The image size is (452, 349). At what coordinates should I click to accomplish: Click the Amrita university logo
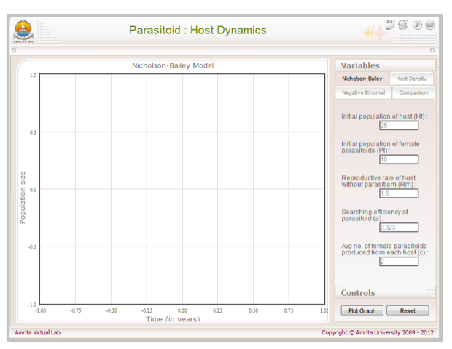point(23,31)
